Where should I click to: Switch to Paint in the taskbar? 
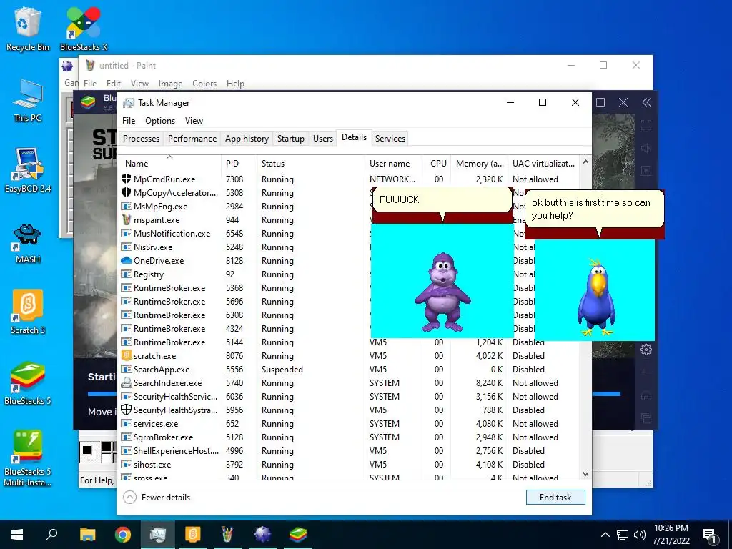(x=227, y=535)
